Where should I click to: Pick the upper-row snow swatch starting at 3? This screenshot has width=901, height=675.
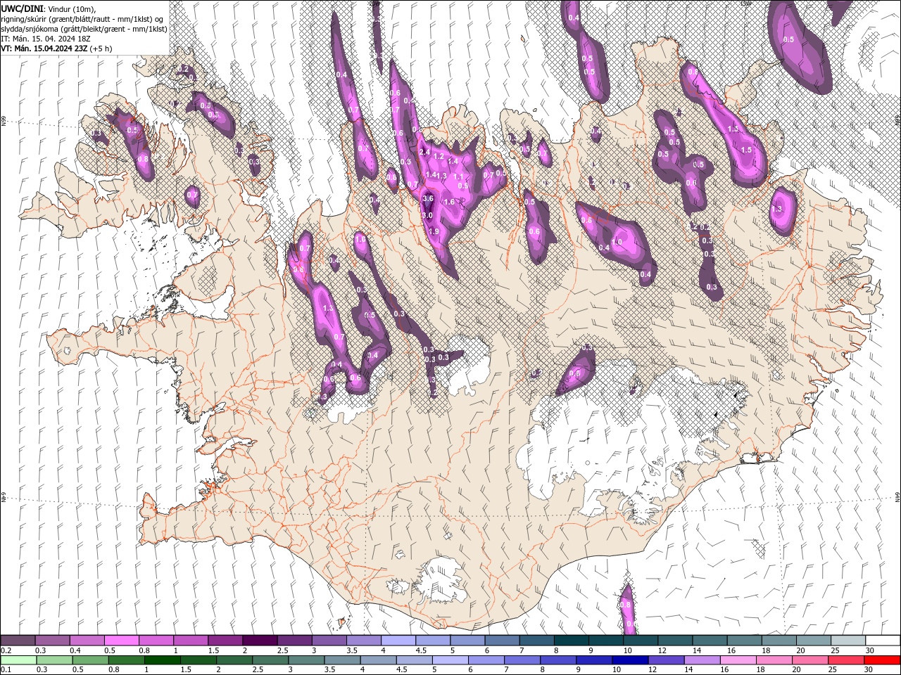[x=329, y=641]
